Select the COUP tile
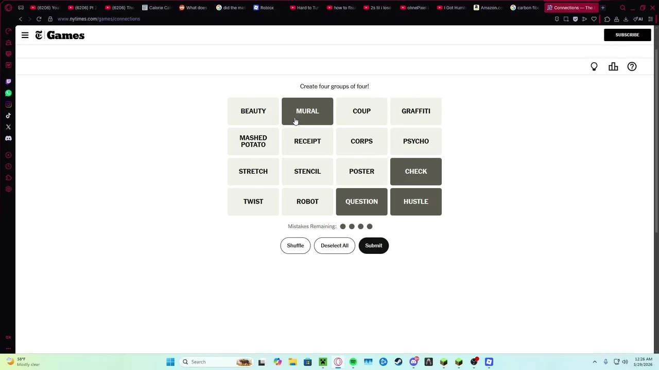Viewport: 659px width, 370px height. pyautogui.click(x=361, y=111)
